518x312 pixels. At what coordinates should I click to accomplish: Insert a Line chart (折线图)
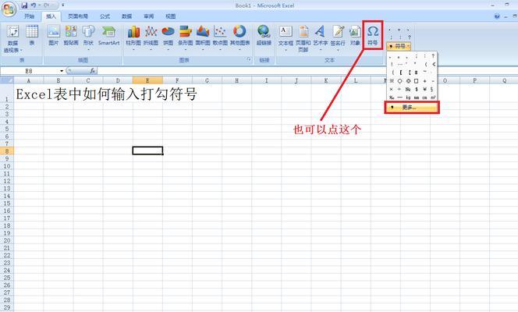click(x=151, y=38)
